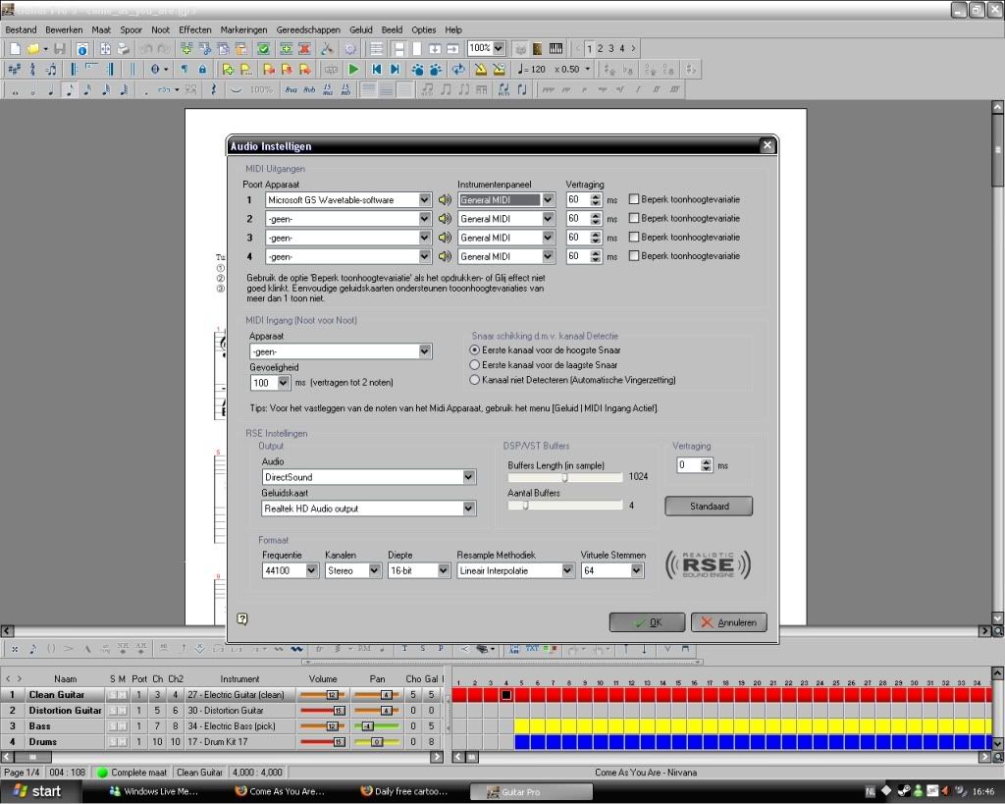
Task: Open DirectSound Audio dropdown
Action: (468, 477)
